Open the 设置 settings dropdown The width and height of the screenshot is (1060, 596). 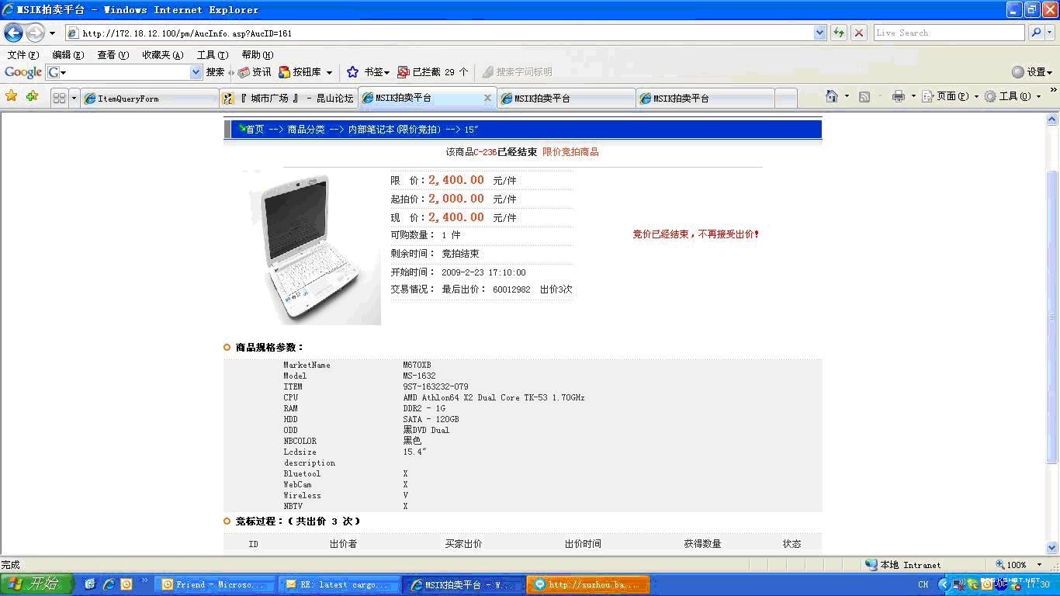(1032, 72)
